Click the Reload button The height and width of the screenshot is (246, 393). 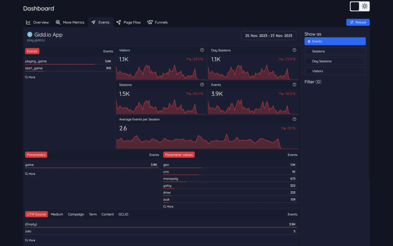(358, 22)
